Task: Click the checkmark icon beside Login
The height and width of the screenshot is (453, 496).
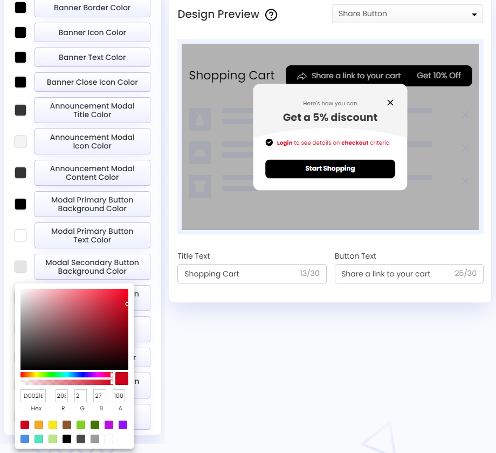Action: 269,143
